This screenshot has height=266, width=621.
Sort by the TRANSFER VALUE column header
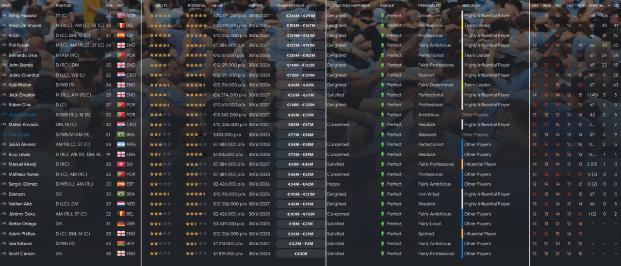(290, 5)
